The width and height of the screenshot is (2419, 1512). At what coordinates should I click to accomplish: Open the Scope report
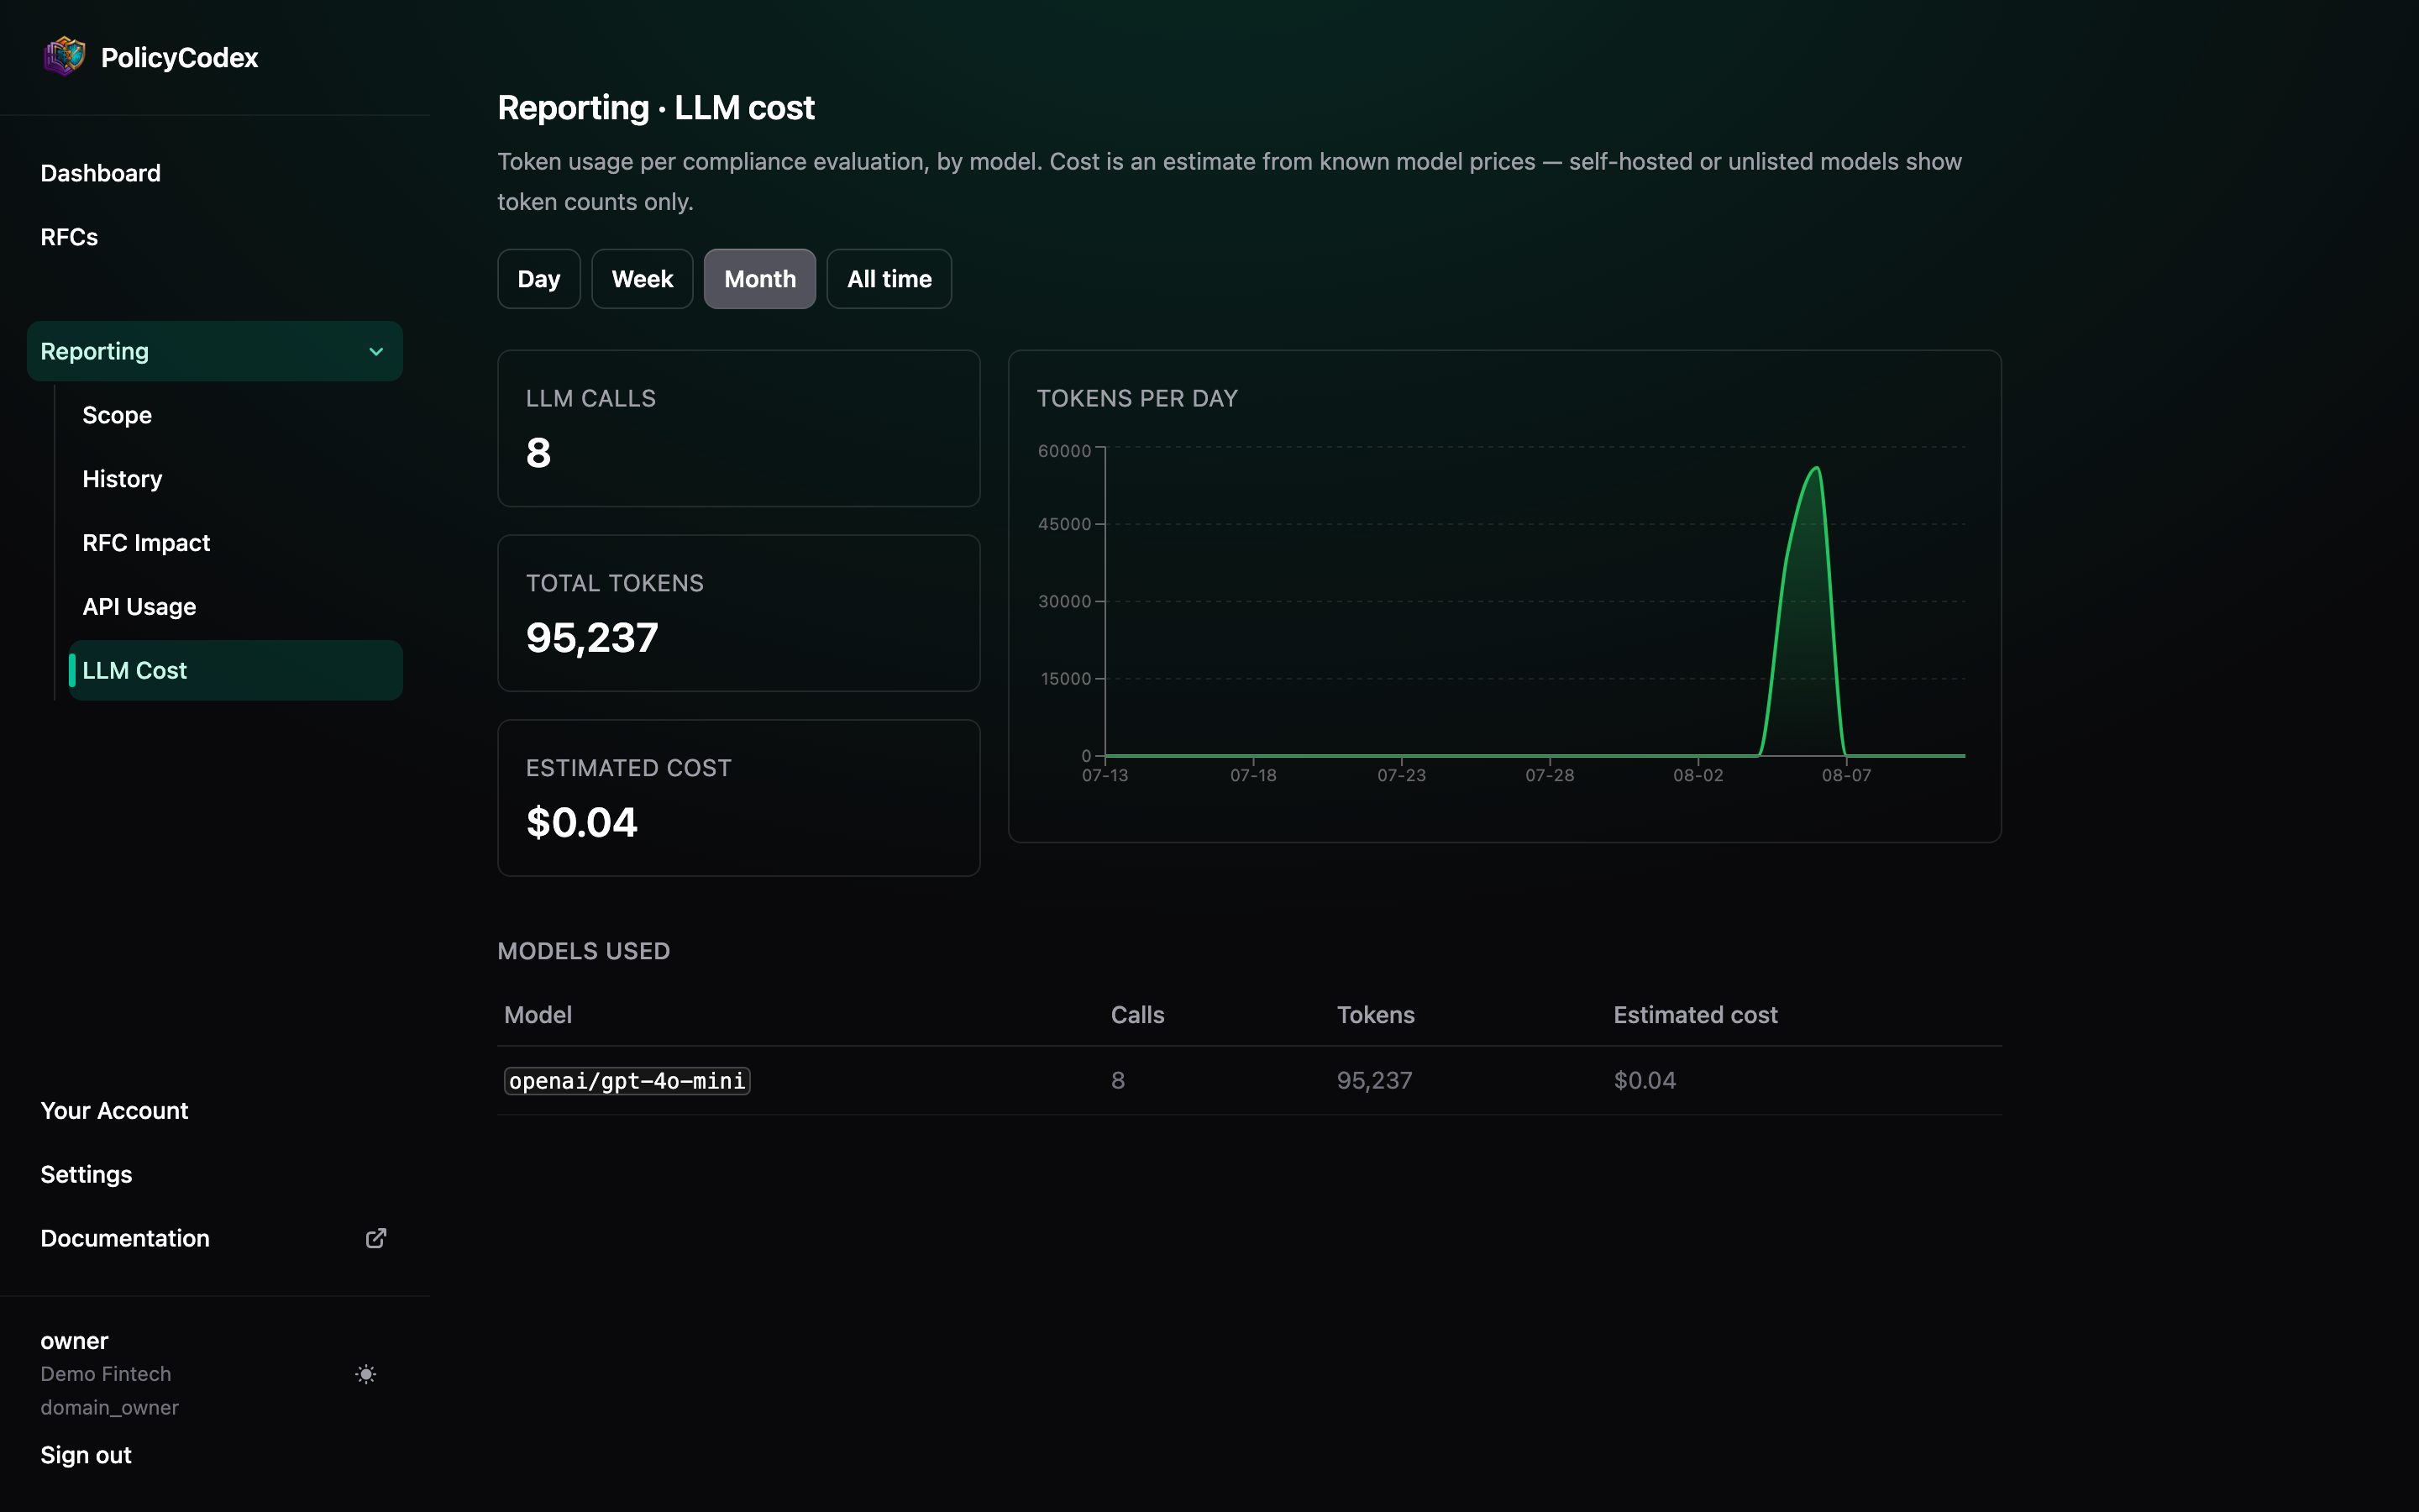click(x=117, y=415)
